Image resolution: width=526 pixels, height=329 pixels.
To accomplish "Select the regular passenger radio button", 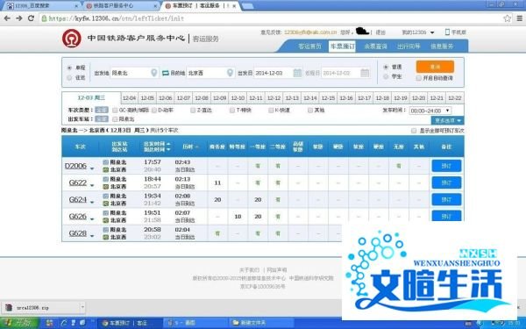I will click(386, 68).
